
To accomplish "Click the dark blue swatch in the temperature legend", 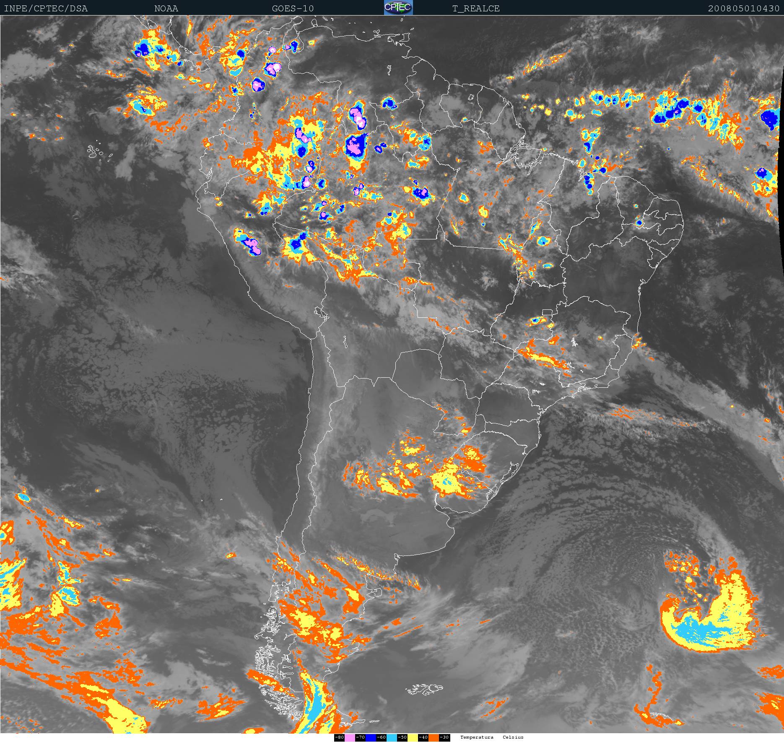I will 371,737.
